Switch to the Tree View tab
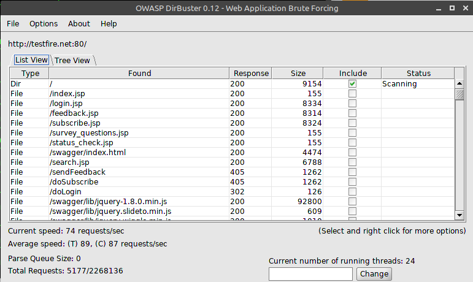 (72, 60)
